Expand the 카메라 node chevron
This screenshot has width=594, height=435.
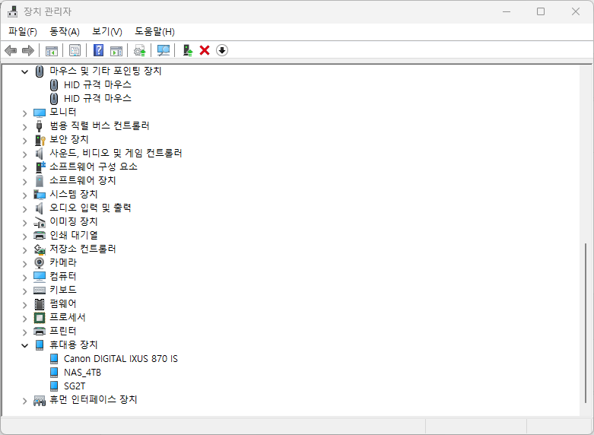[24, 264]
